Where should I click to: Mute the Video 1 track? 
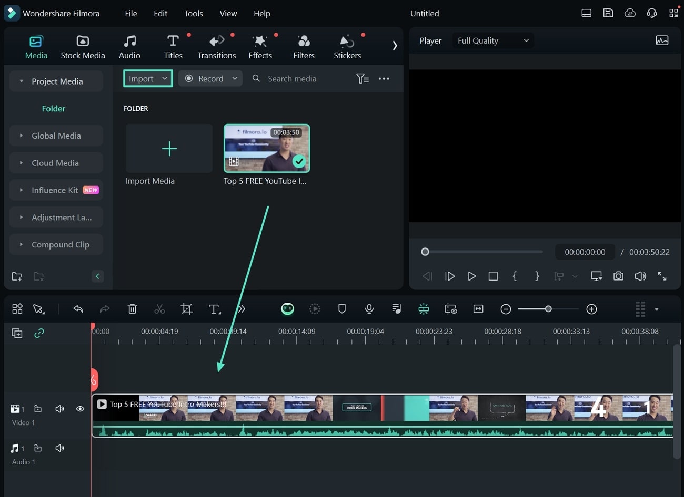59,408
